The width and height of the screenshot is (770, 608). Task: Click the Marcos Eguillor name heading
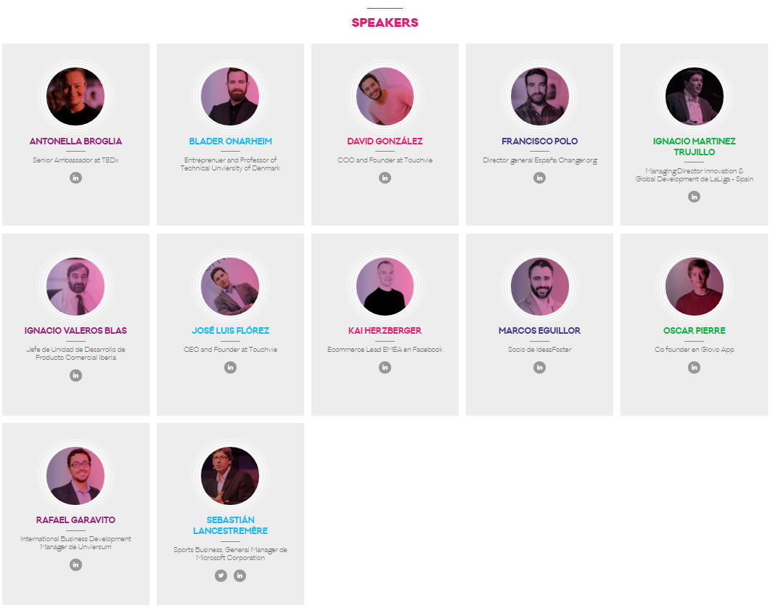click(540, 331)
